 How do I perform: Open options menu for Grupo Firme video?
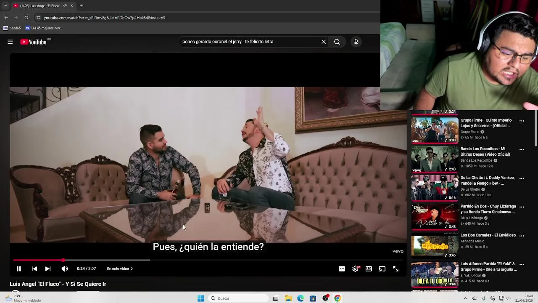point(522,121)
